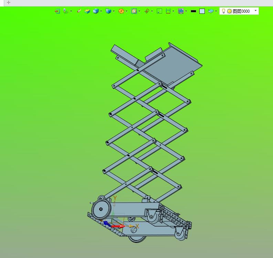The height and width of the screenshot is (258, 273).
Task: Click the green square sketch icon
Action: 159,11
